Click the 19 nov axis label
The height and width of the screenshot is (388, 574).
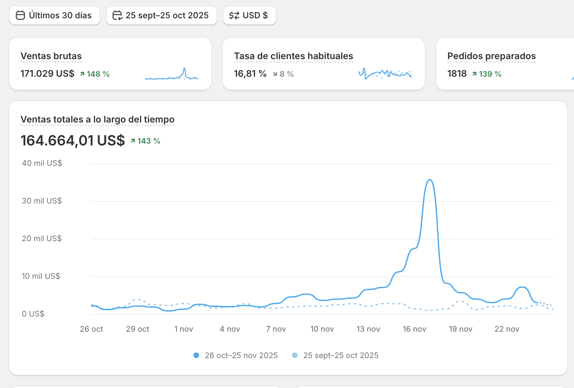(x=460, y=329)
